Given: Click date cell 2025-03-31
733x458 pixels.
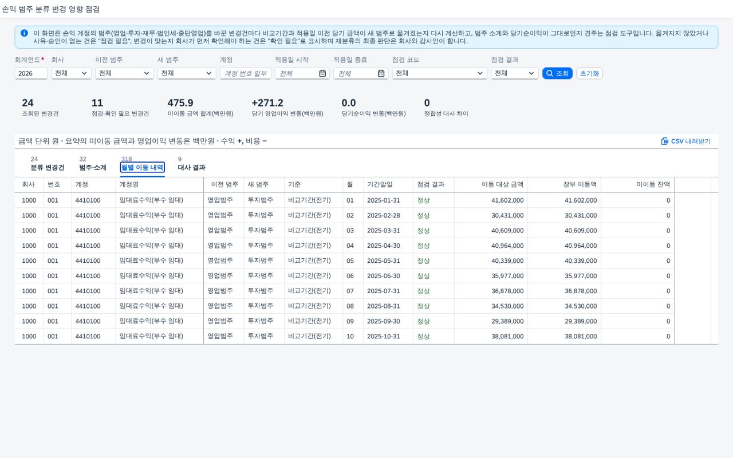Looking at the screenshot, I should click(383, 231).
